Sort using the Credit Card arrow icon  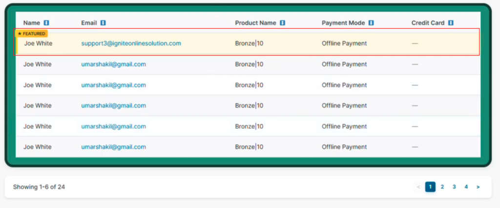tap(451, 23)
